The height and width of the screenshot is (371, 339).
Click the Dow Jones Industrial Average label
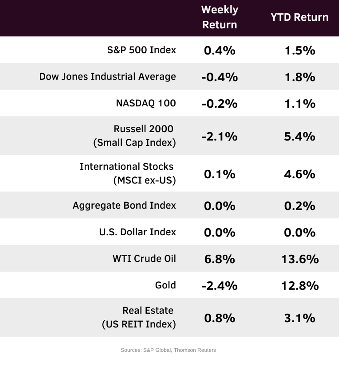coord(107,77)
